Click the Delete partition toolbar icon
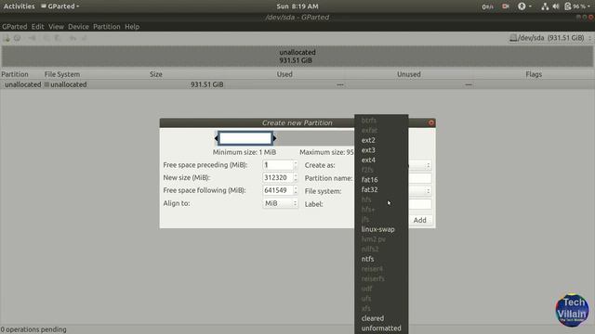 coord(18,38)
